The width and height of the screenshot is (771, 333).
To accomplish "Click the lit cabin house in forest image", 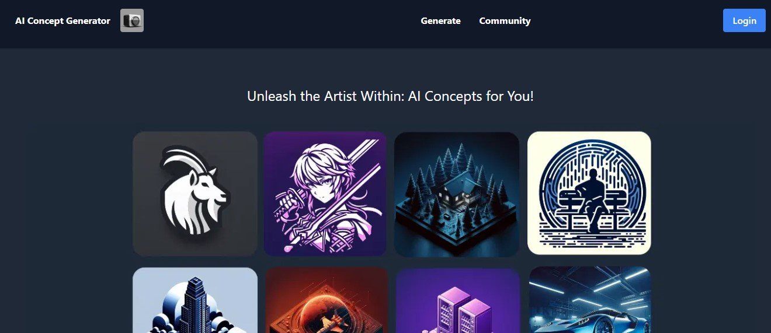I will point(453,194).
